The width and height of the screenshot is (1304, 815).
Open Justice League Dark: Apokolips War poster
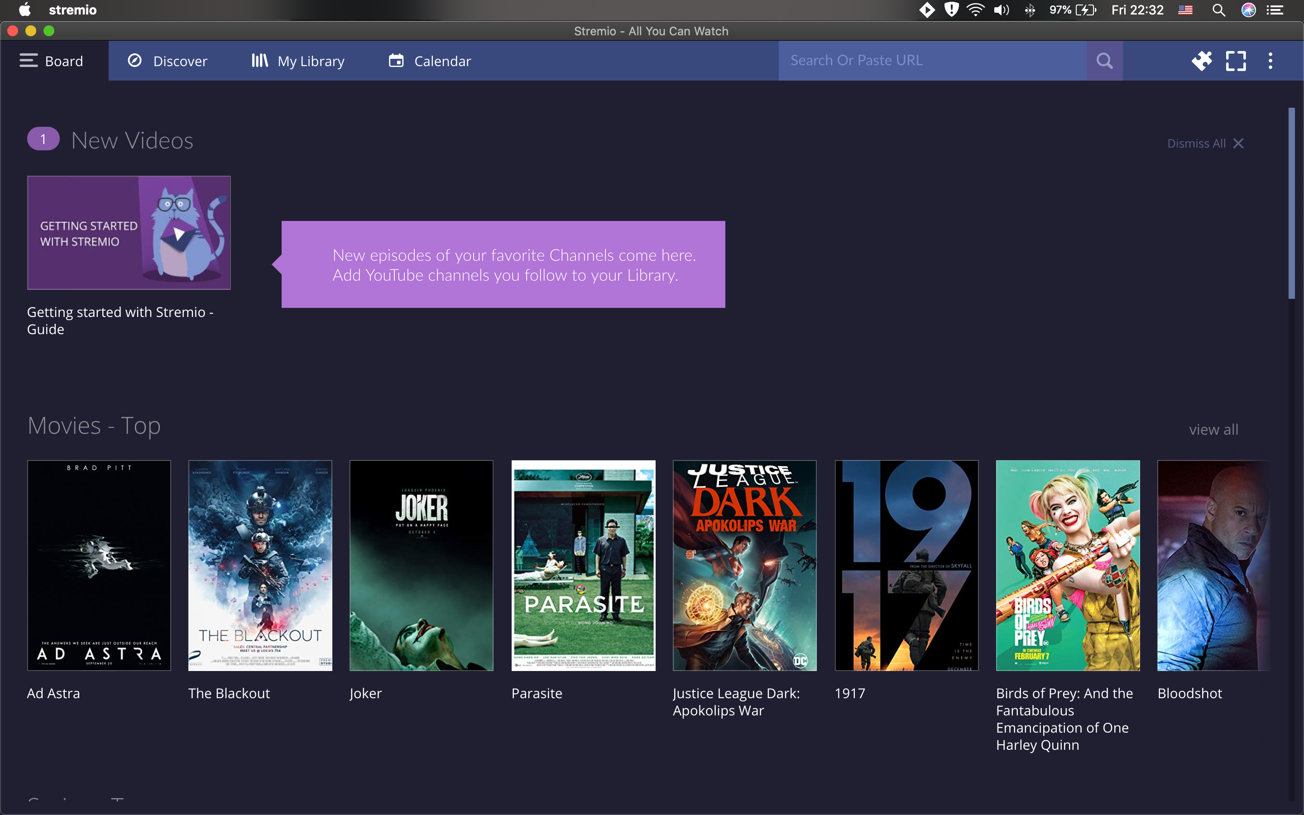point(745,566)
